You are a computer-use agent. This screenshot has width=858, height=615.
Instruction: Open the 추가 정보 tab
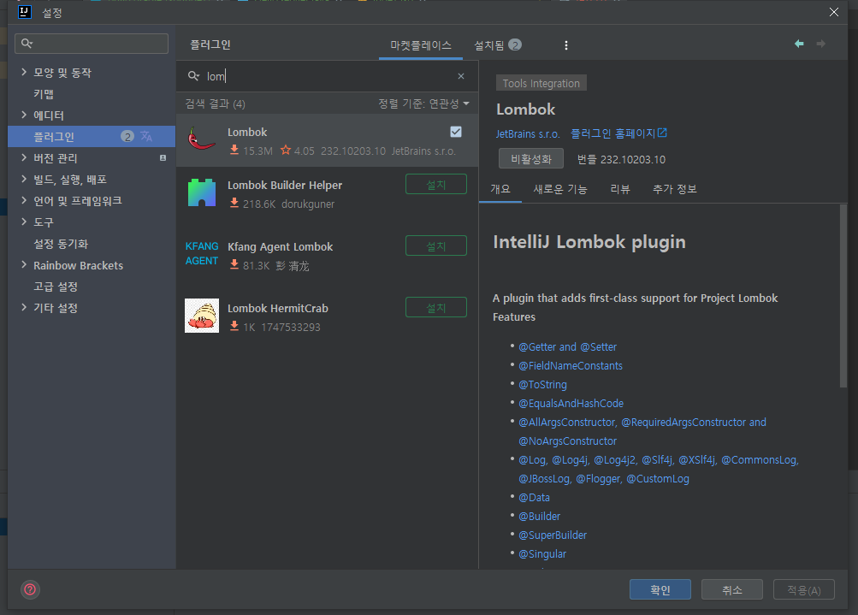point(674,189)
